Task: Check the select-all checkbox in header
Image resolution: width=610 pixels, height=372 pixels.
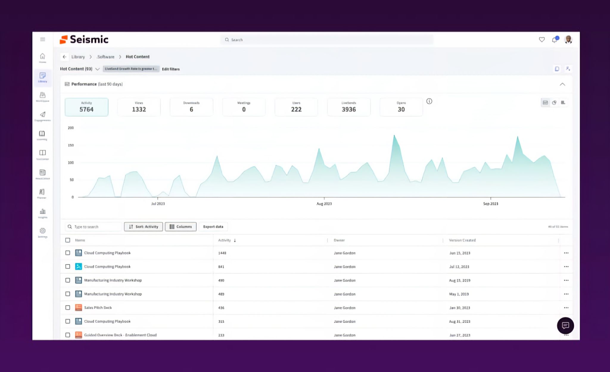Action: 68,240
